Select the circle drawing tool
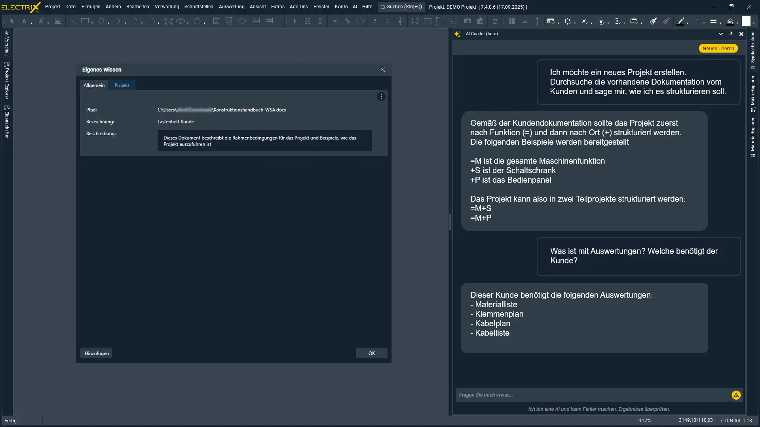The height and width of the screenshot is (427, 760). tap(101, 21)
